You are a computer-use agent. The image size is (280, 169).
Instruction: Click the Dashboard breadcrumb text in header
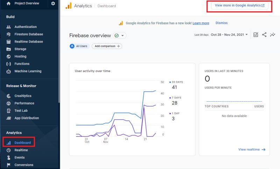pos(107,6)
